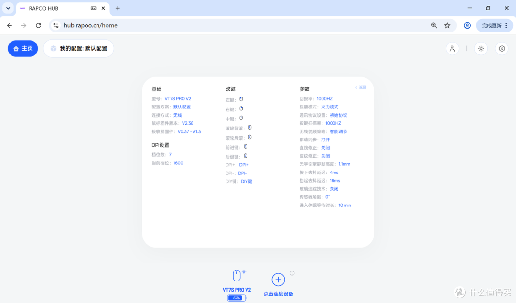Image resolution: width=516 pixels, height=303 pixels.
Task: Click the 连接方式 value 无线
Action: click(x=178, y=115)
